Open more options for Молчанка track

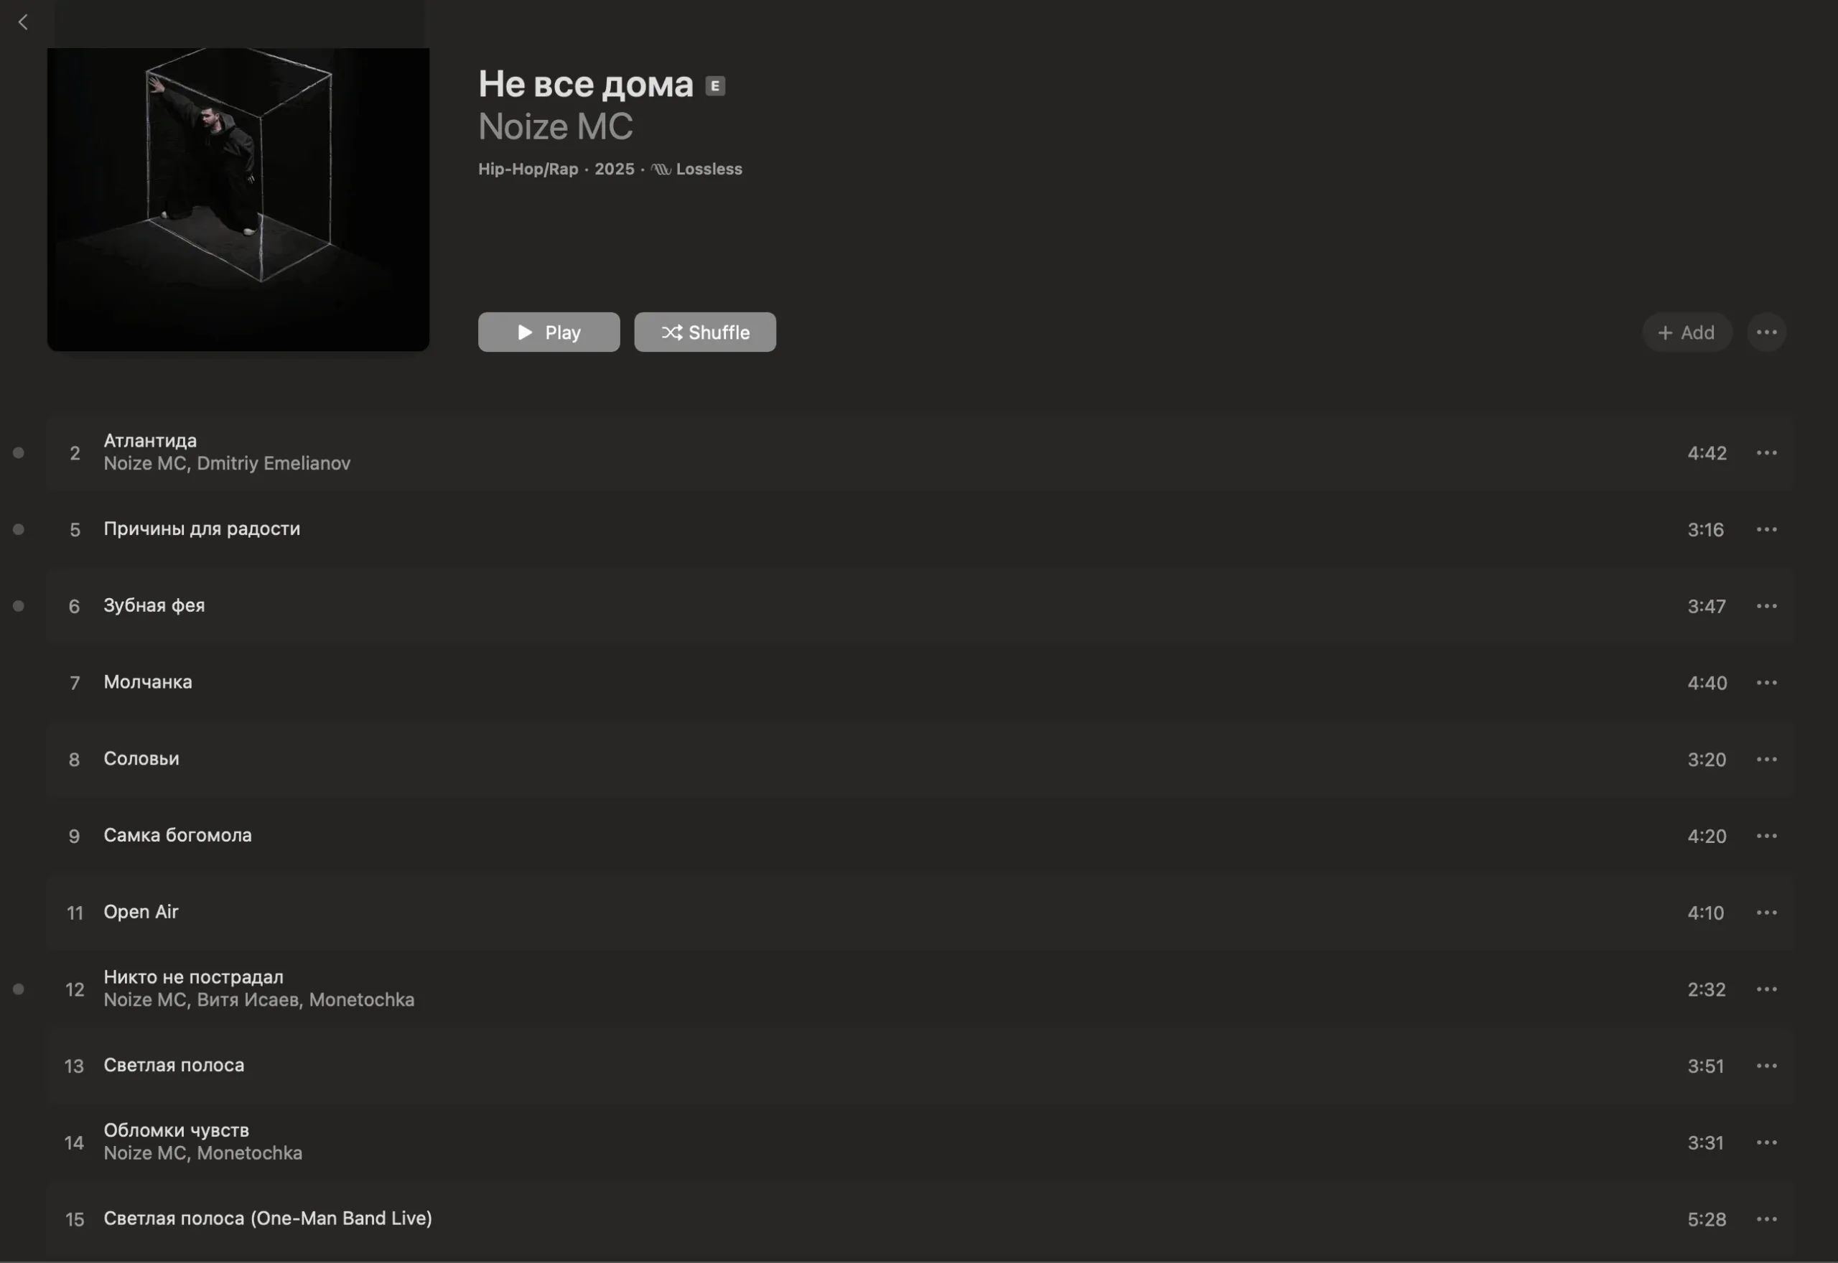pos(1766,683)
